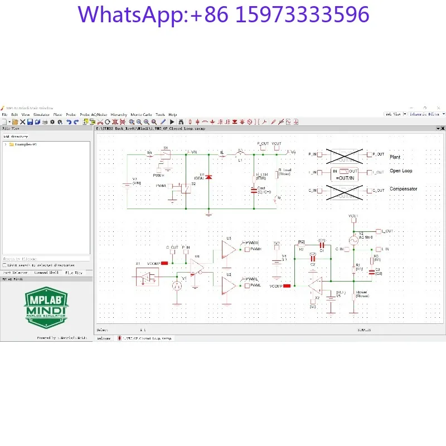
Task: Switch to the Command Shell tab
Action: pos(46,273)
